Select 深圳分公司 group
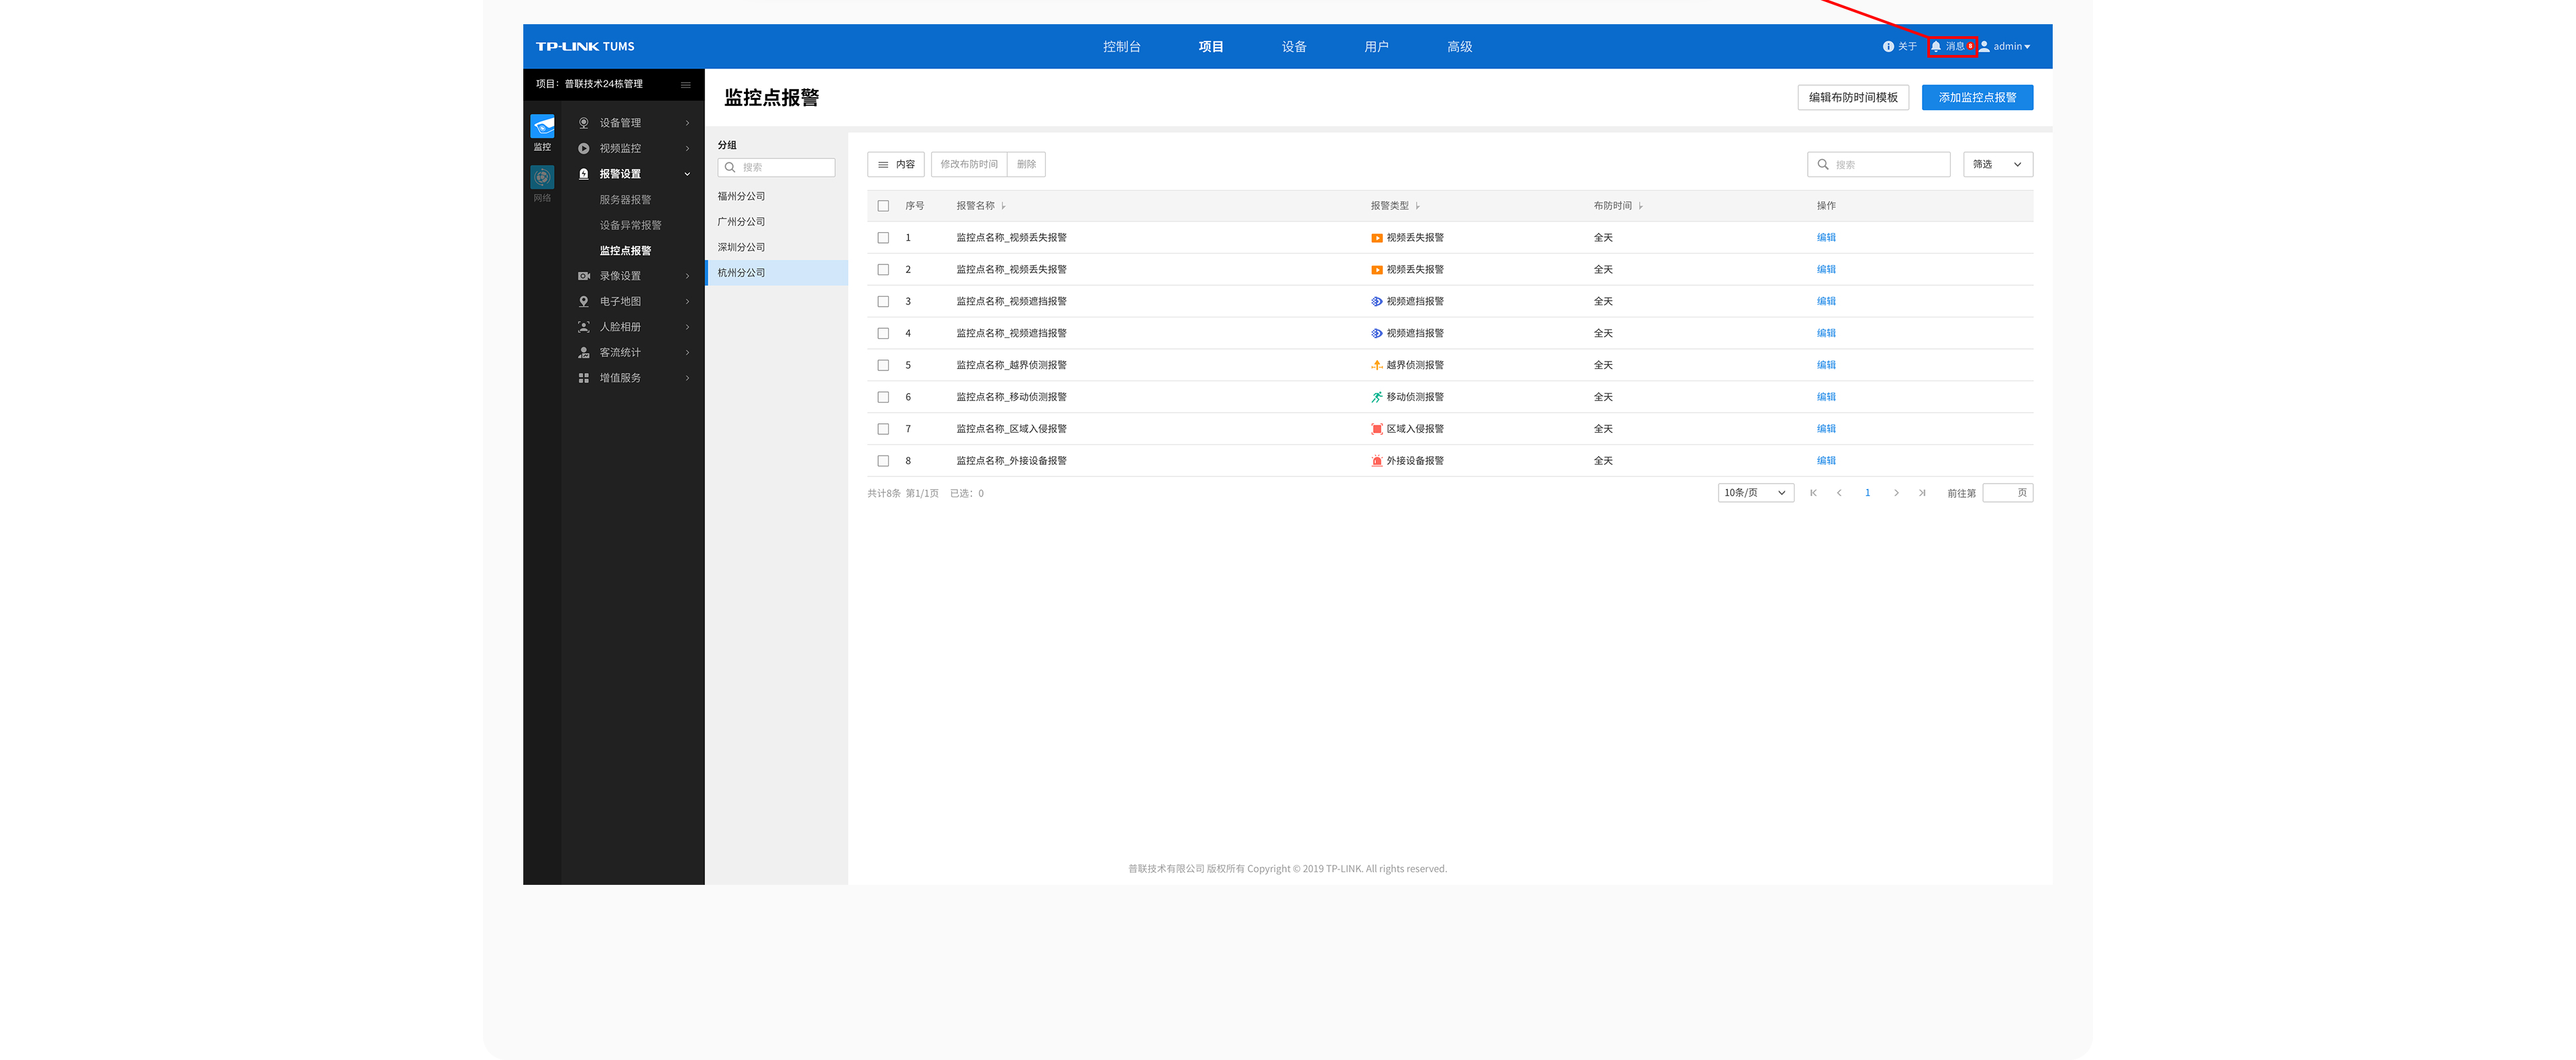Image resolution: width=2576 pixels, height=1060 pixels. (x=741, y=247)
